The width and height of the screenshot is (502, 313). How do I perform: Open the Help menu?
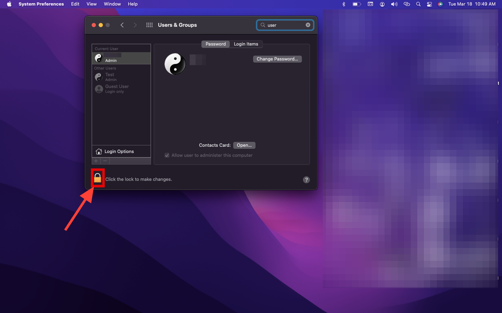tap(133, 4)
